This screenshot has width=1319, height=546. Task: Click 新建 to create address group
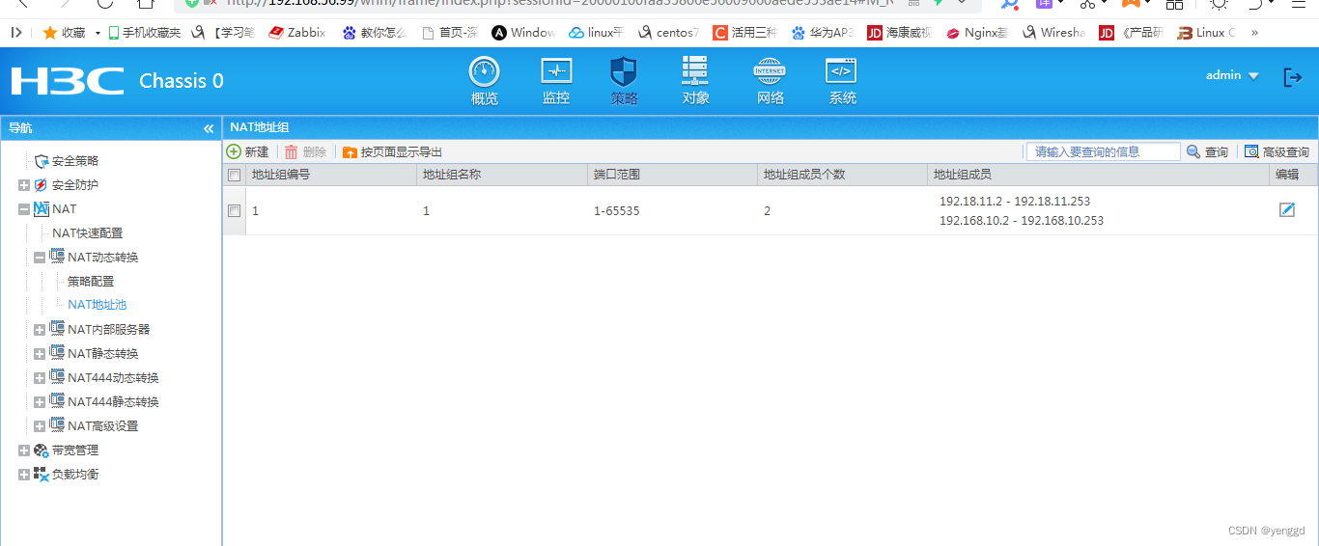pos(247,151)
